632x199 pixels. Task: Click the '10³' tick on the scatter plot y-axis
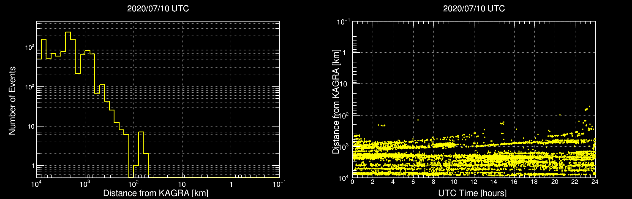click(x=344, y=146)
